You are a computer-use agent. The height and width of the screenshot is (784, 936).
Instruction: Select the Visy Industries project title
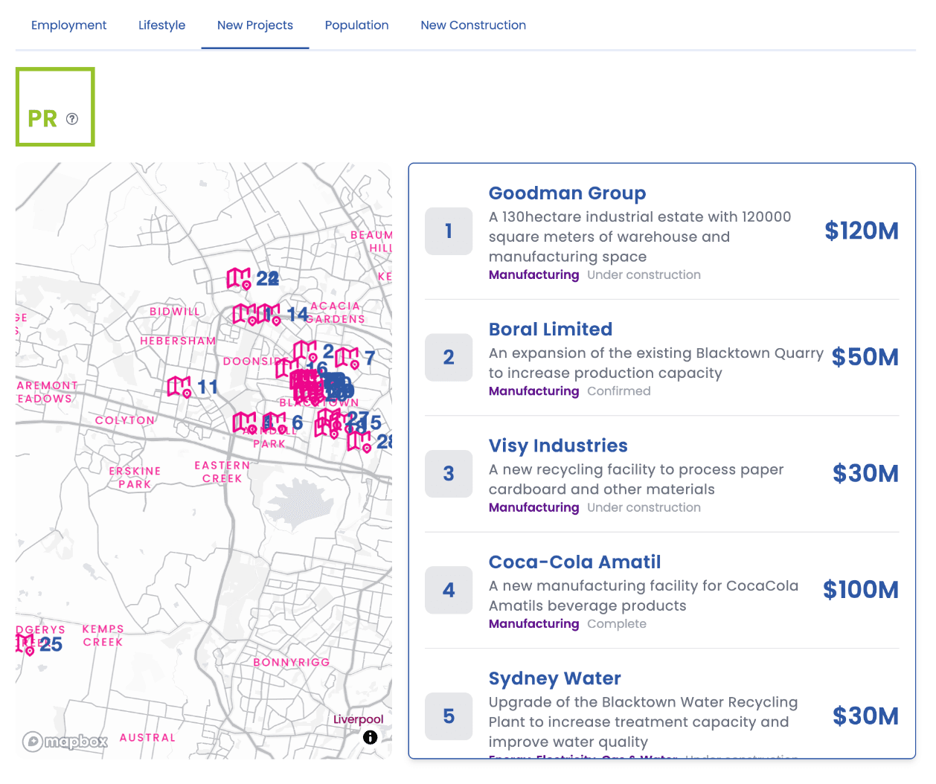[x=558, y=446]
